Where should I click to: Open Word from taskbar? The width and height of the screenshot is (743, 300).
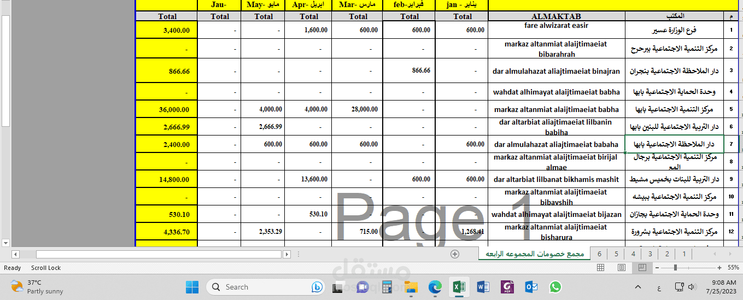pos(483,287)
